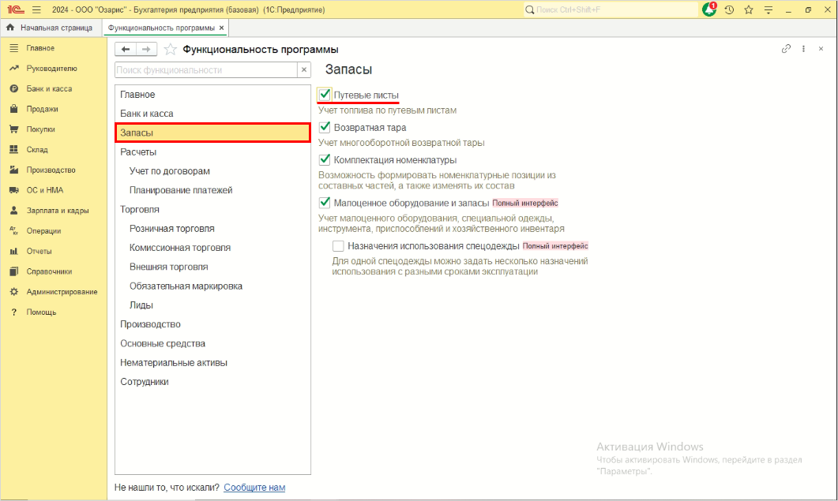Select Банк и касса in functionality list
Image resolution: width=838 pixels, height=501 pixels.
point(212,114)
